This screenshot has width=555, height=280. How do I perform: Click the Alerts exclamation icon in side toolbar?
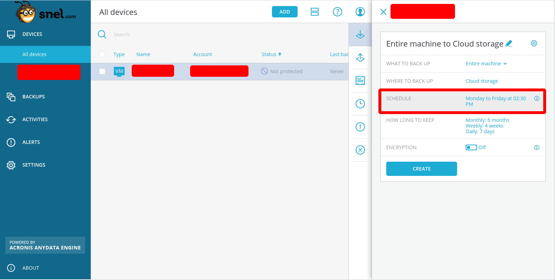[x=360, y=127]
